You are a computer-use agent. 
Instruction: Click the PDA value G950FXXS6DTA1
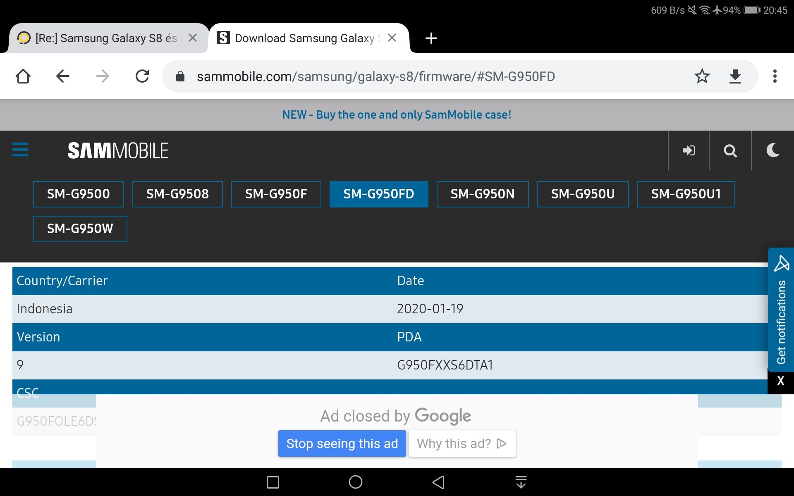click(x=445, y=365)
